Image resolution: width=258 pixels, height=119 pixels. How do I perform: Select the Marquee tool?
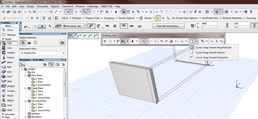click(9, 35)
